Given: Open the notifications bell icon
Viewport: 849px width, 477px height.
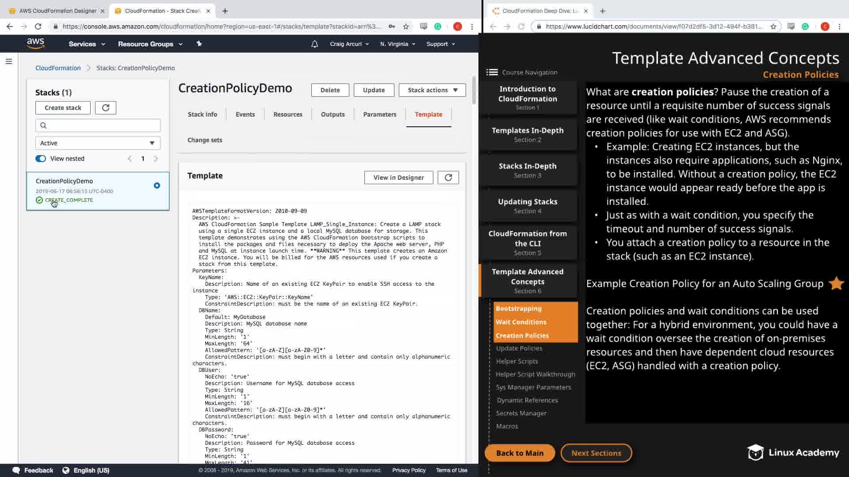Looking at the screenshot, I should pyautogui.click(x=314, y=44).
